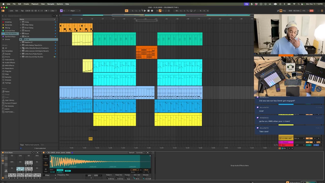
Task: Open the File menu
Action: pyautogui.click(x=14, y=4)
